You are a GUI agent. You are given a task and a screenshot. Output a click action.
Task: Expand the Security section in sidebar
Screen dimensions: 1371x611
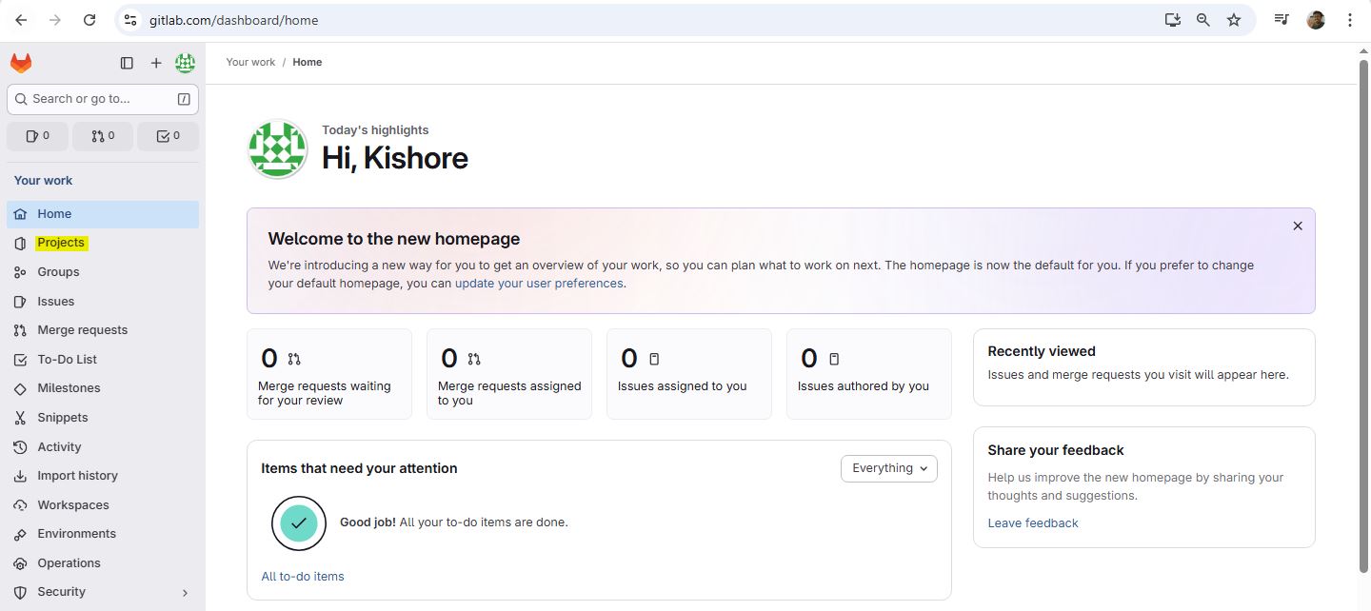click(185, 592)
